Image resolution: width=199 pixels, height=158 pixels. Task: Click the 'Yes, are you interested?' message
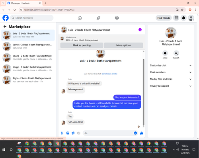pyautogui.click(x=127, y=98)
